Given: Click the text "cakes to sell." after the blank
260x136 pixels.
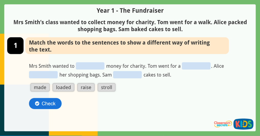Looking at the screenshot, I should point(157,75).
